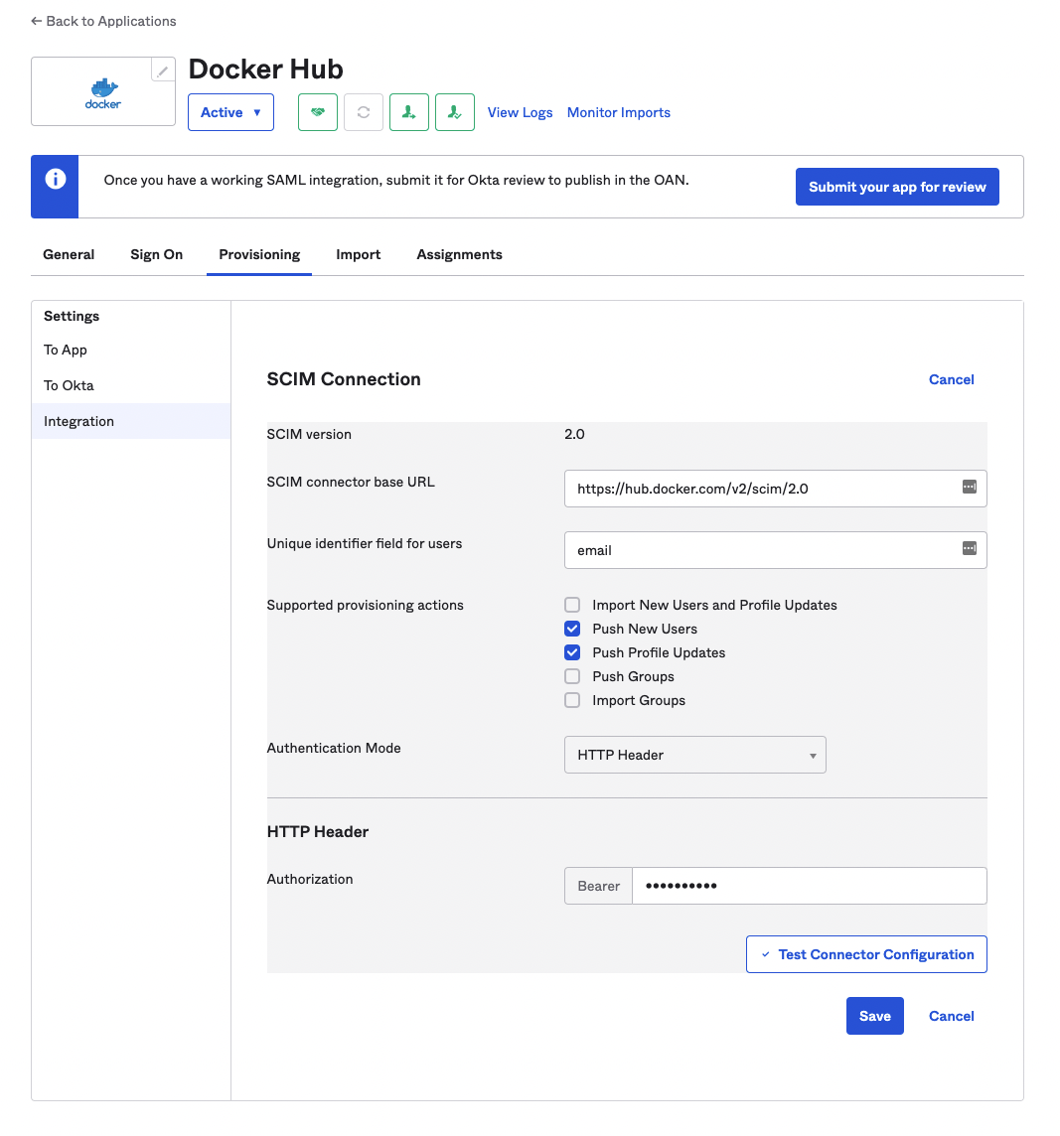Screen dimensions: 1060x1136
Task: Click the SAML integration banner message
Action: (395, 180)
